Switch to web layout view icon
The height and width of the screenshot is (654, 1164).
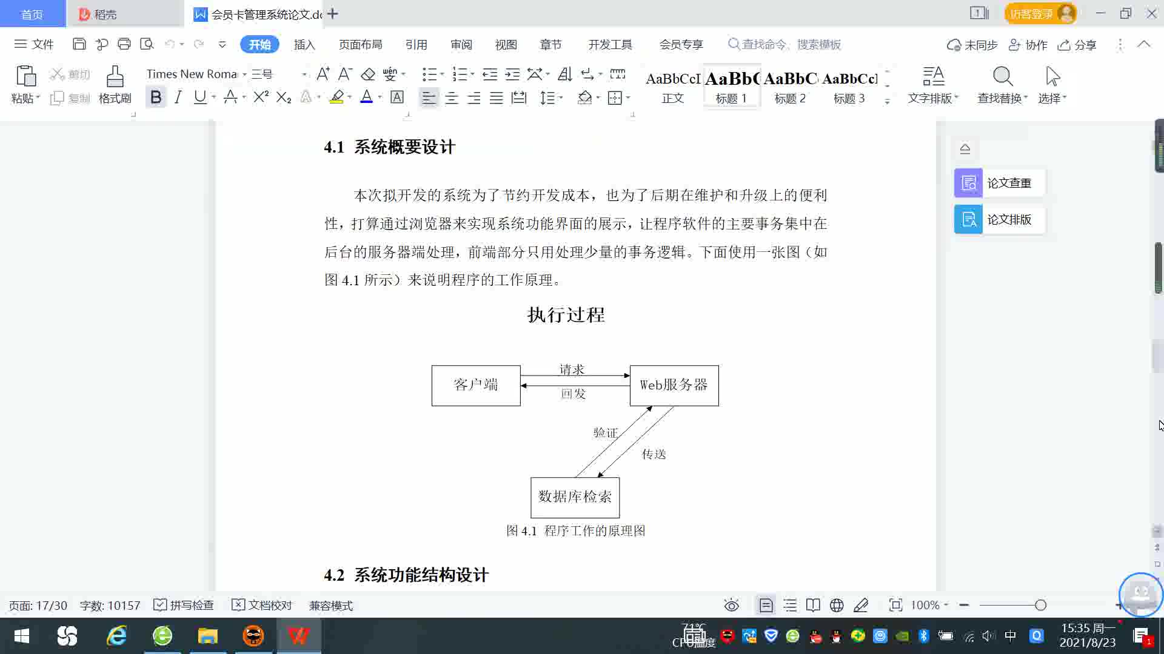(x=837, y=605)
